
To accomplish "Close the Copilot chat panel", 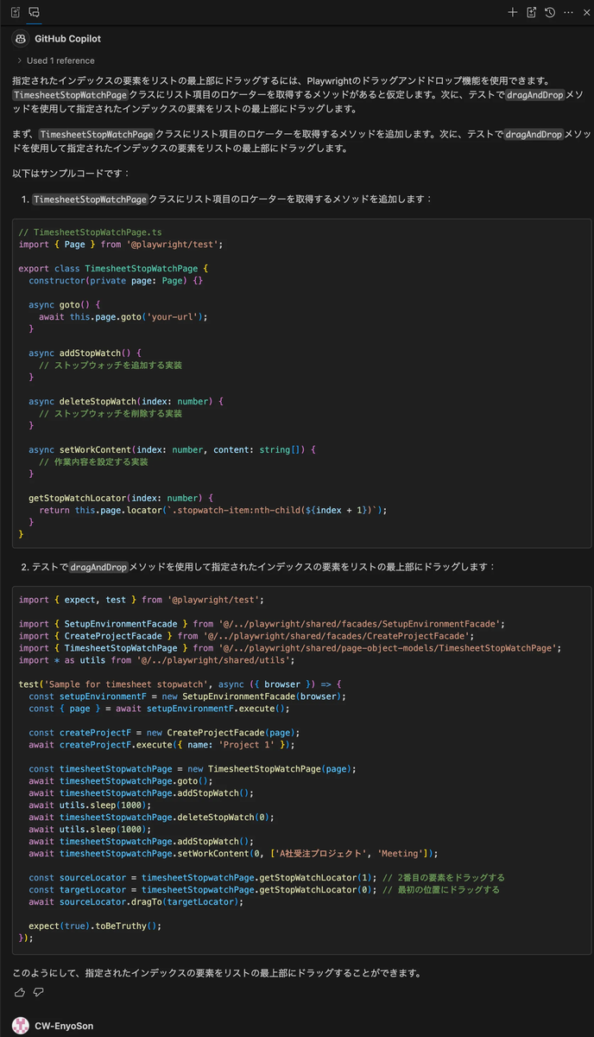I will pos(585,12).
